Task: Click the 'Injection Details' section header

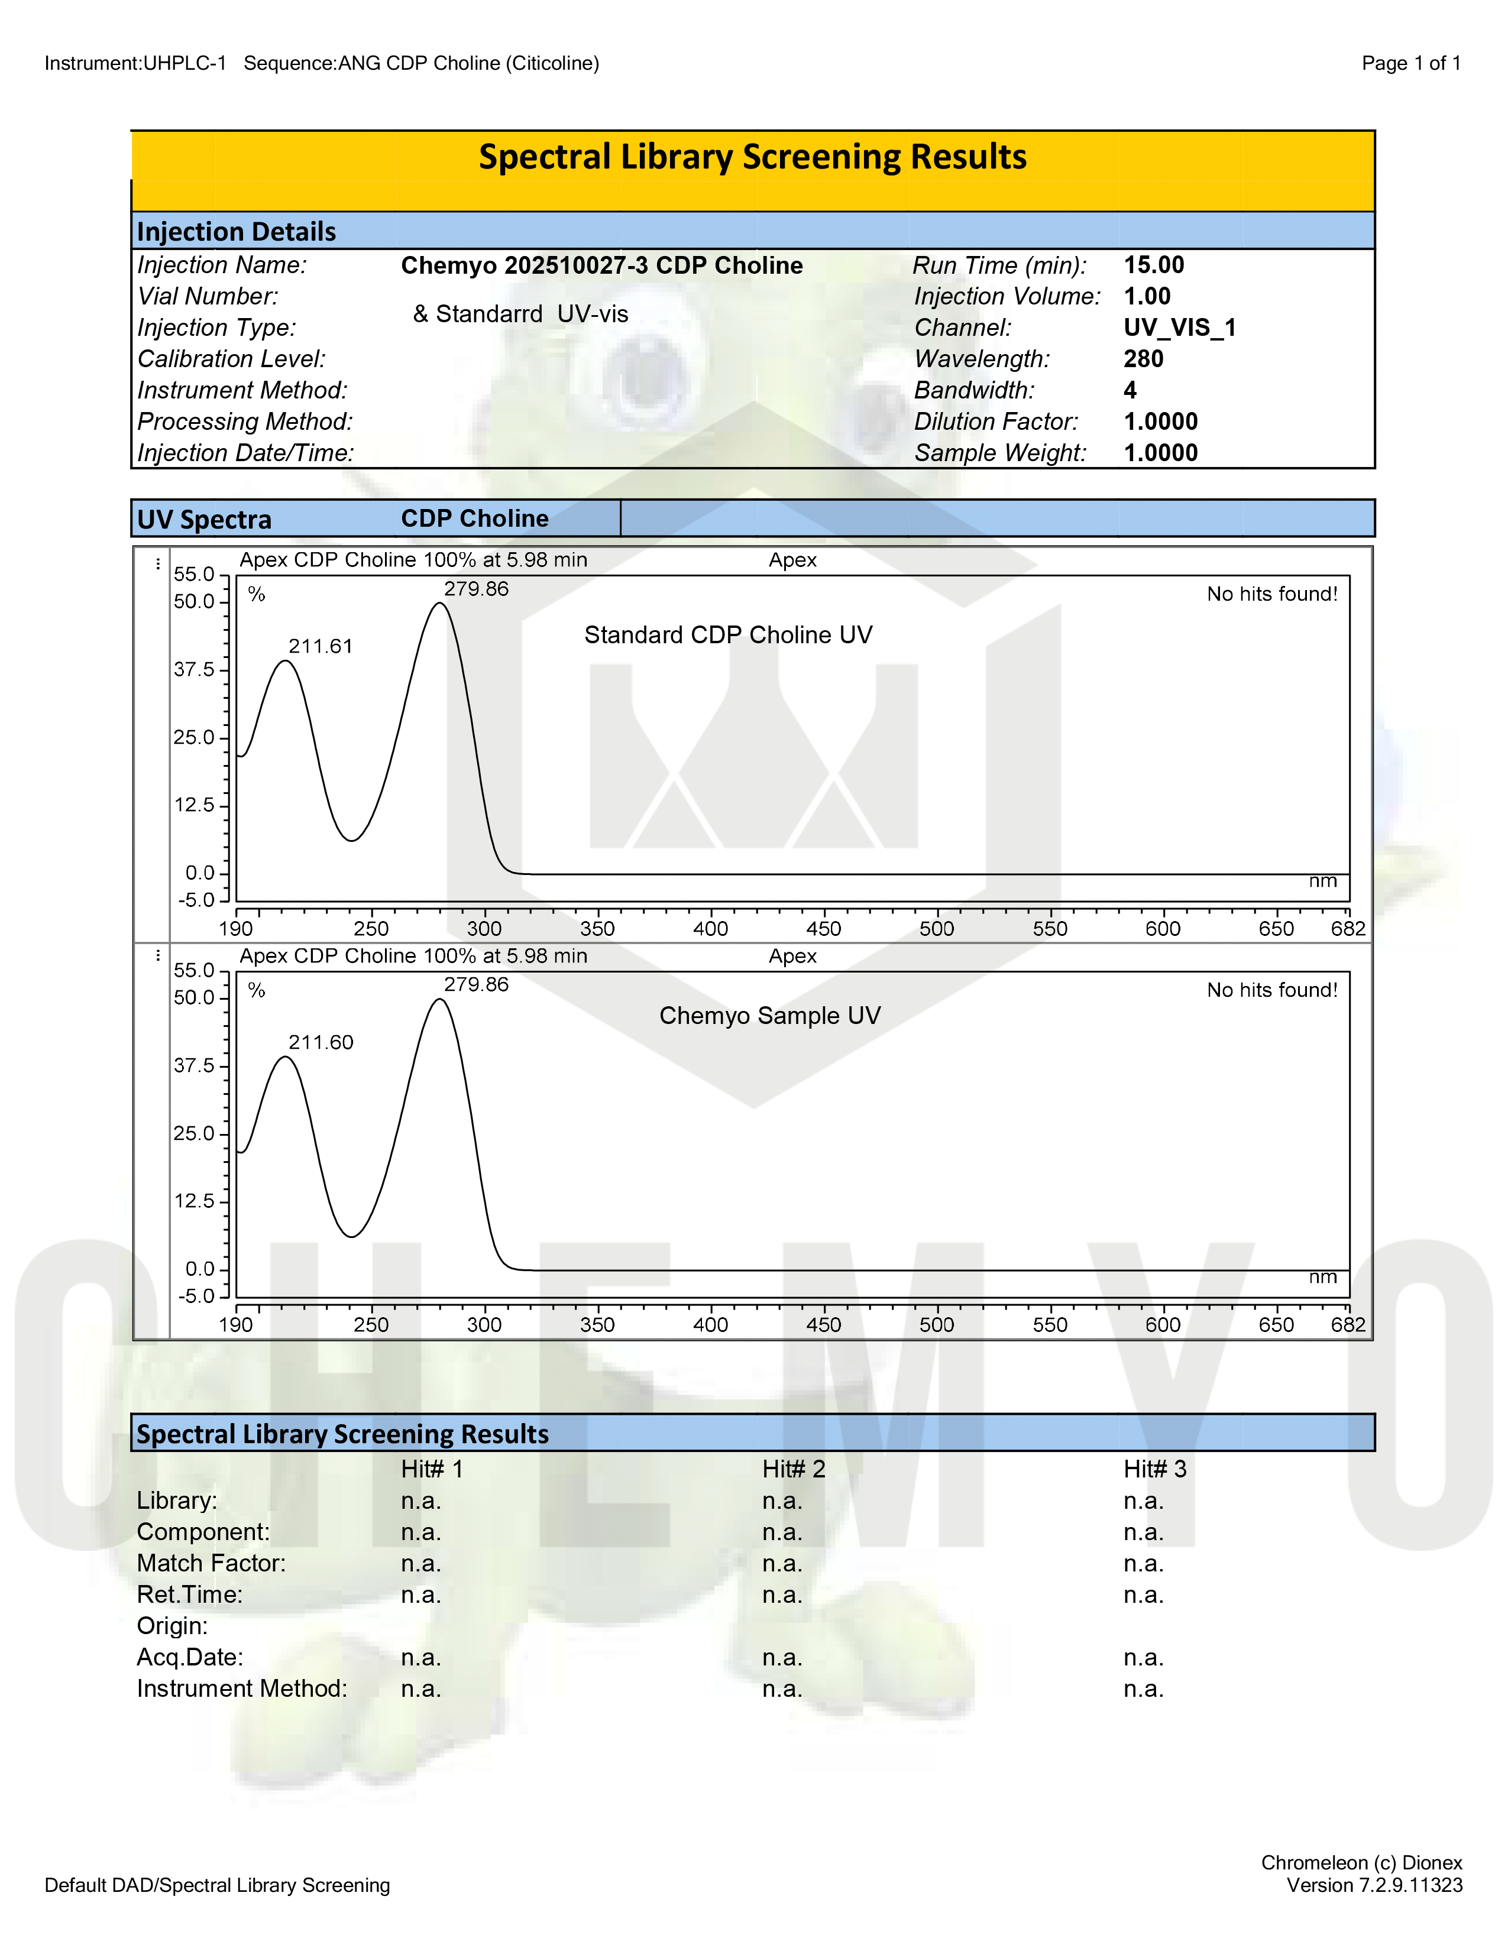Action: [x=237, y=231]
